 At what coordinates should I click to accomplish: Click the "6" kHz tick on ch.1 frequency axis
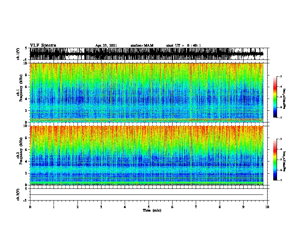click(x=27, y=87)
